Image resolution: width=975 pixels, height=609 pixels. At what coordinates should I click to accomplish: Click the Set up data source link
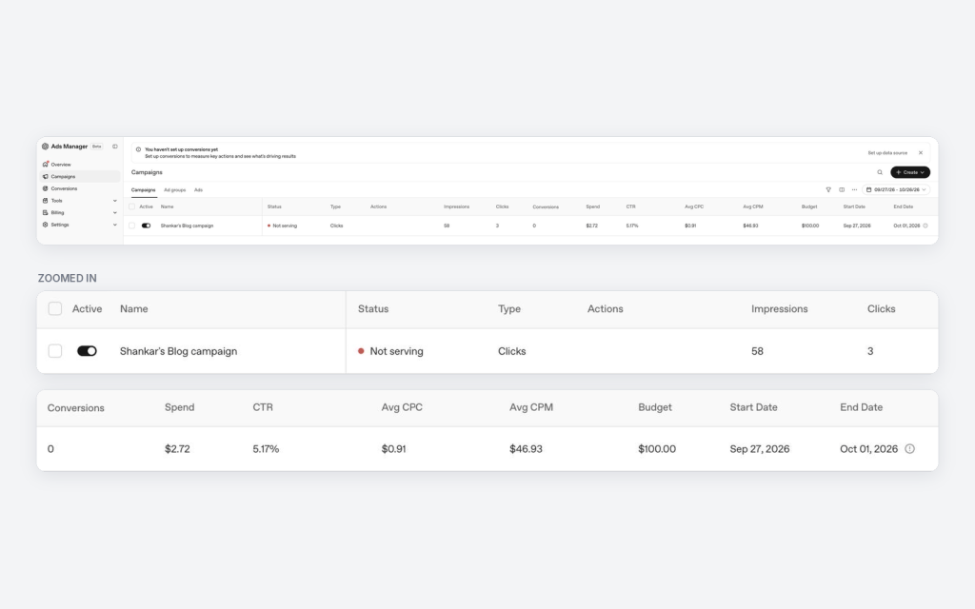887,153
